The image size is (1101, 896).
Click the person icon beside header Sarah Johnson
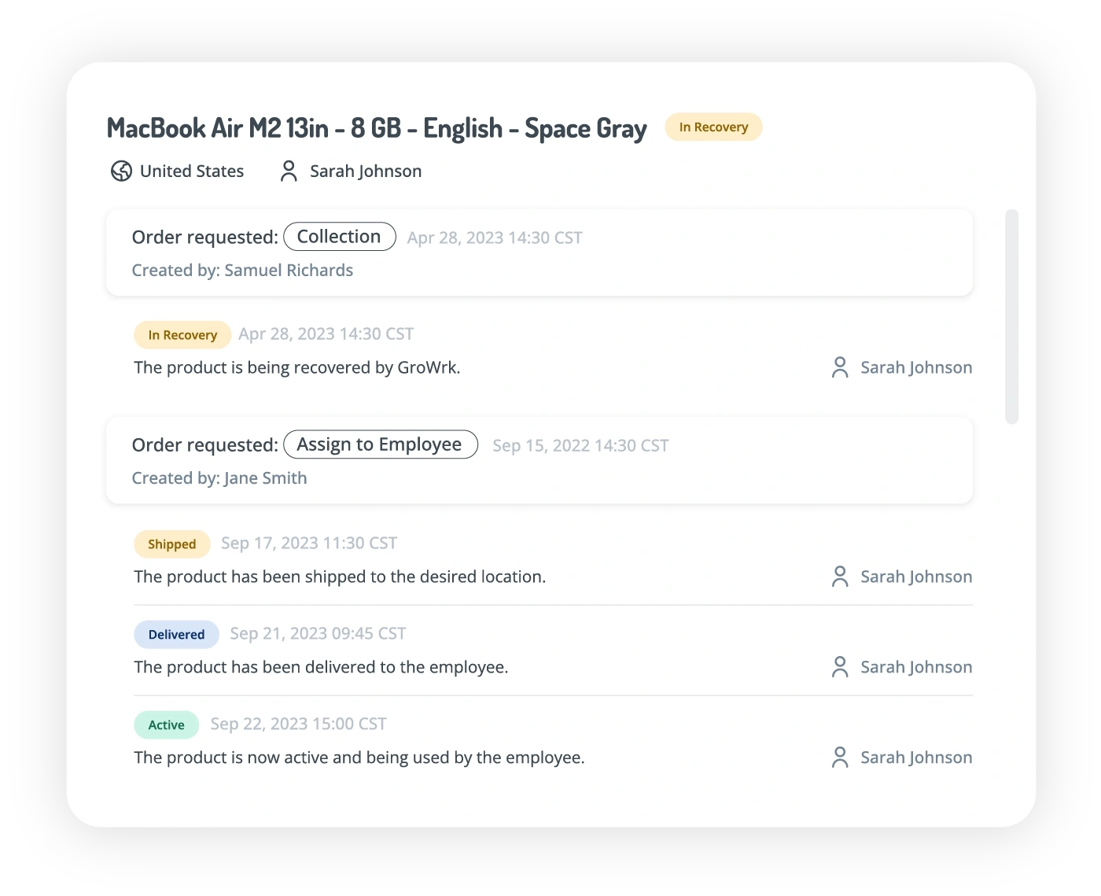289,171
